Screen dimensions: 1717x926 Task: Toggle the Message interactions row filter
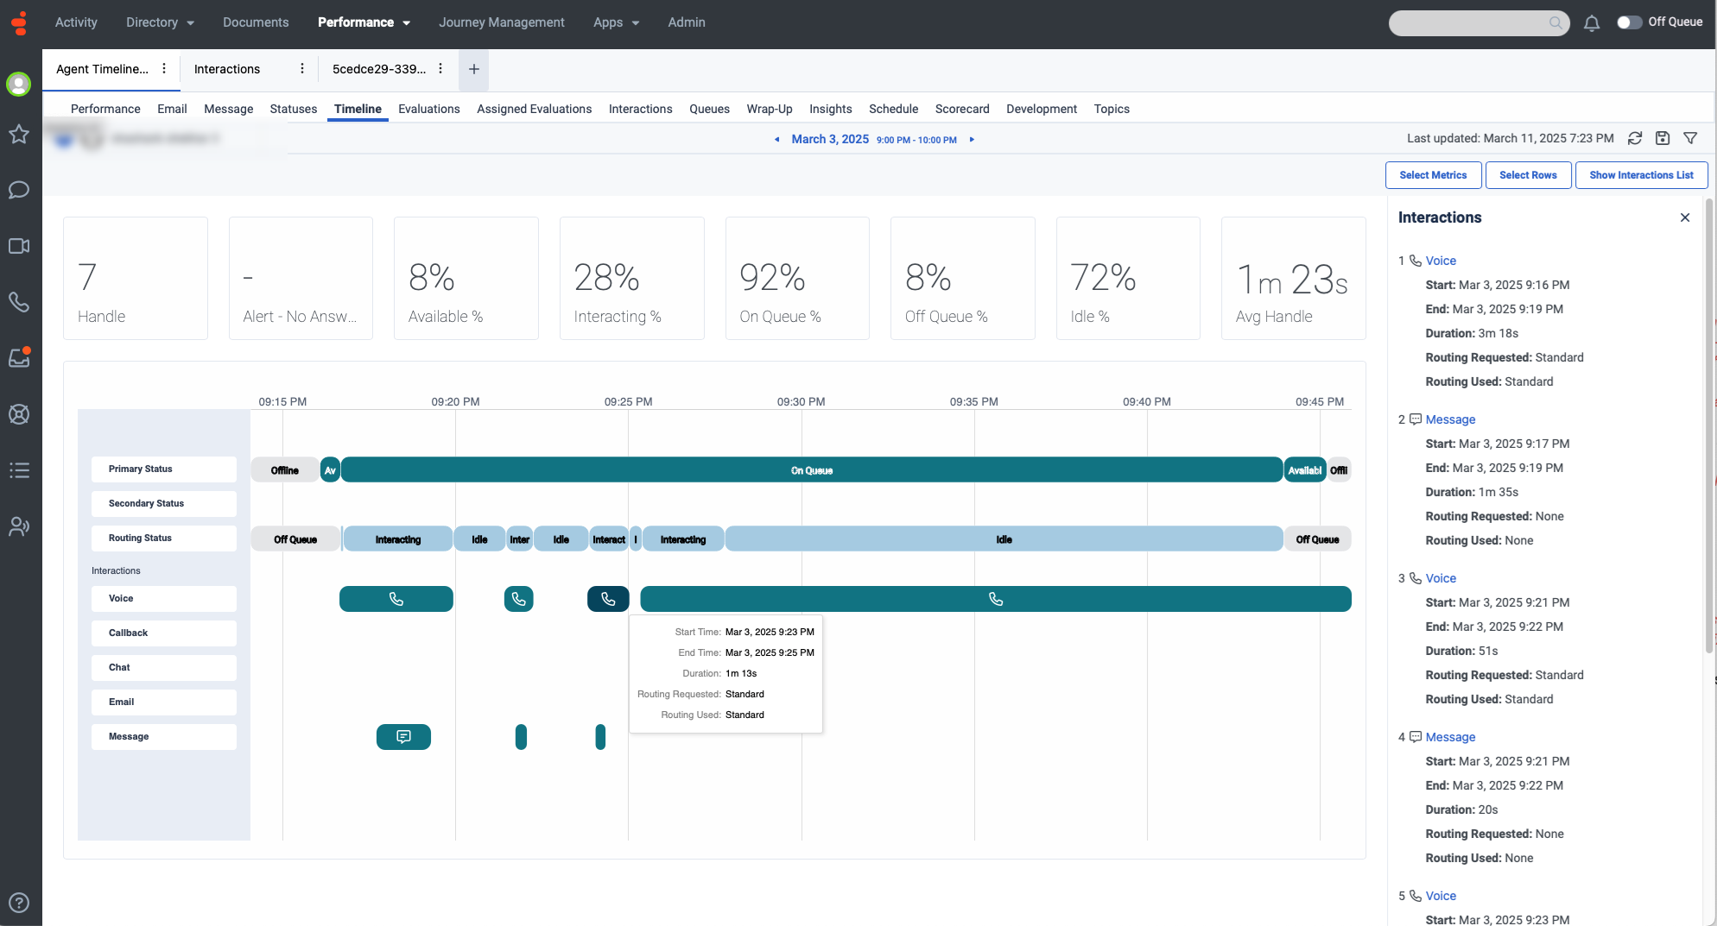click(x=163, y=736)
